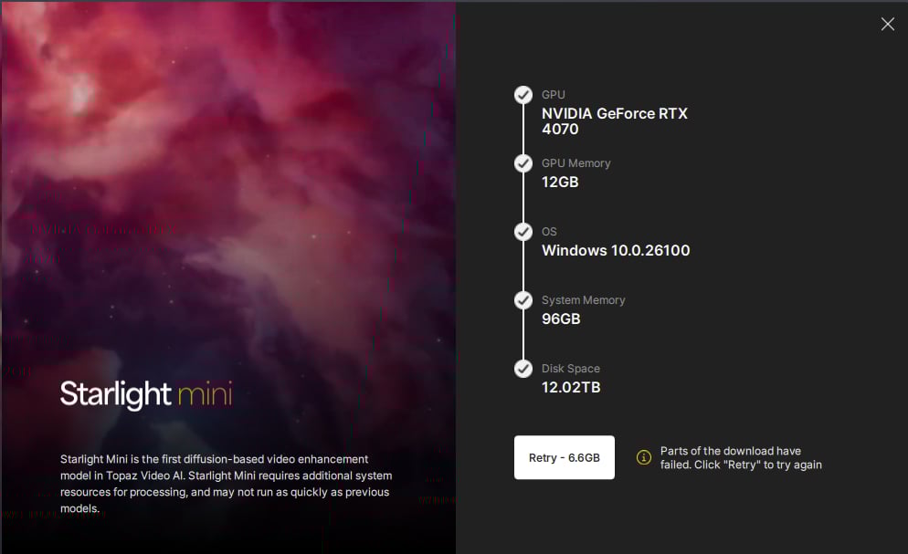Select the 96GB system memory value

click(561, 319)
